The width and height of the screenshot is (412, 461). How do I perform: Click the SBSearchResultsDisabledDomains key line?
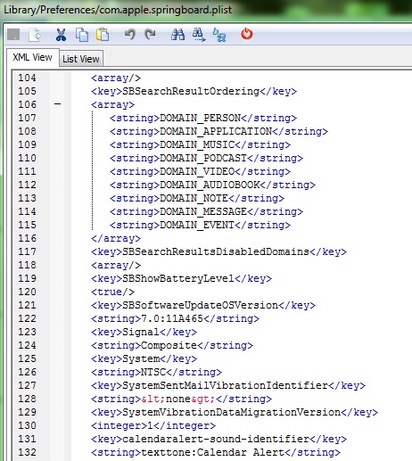point(218,251)
